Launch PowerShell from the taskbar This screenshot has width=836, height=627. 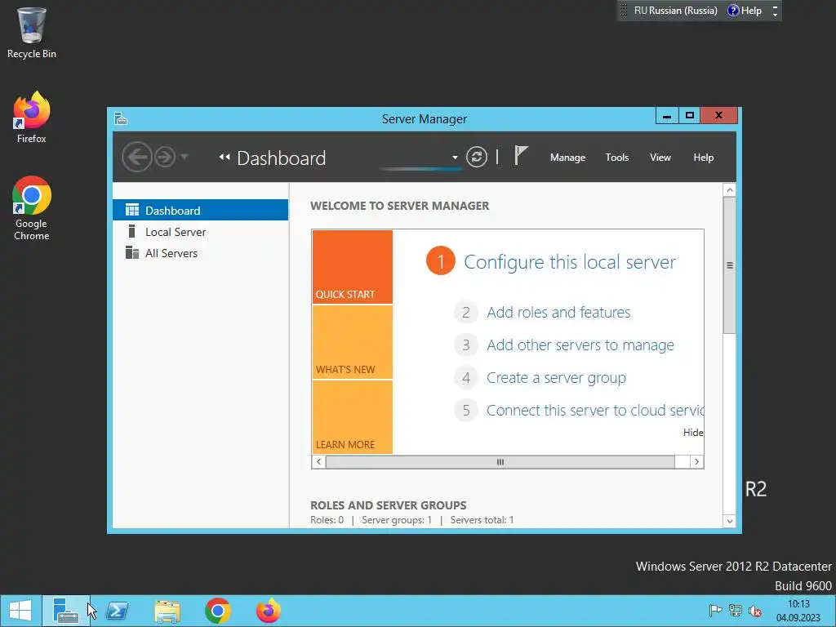[x=117, y=611]
